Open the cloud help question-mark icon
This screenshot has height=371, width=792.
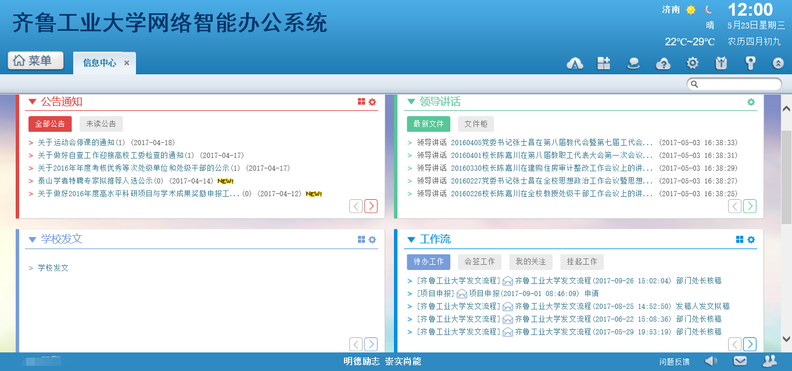coord(663,63)
